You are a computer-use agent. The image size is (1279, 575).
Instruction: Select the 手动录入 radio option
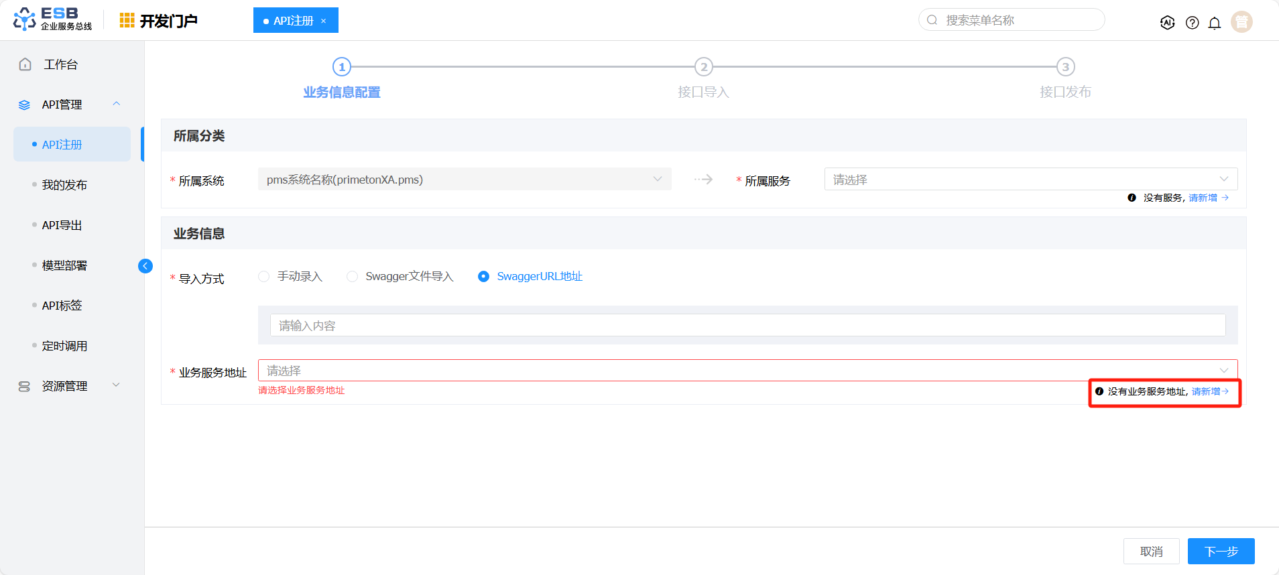click(x=264, y=277)
